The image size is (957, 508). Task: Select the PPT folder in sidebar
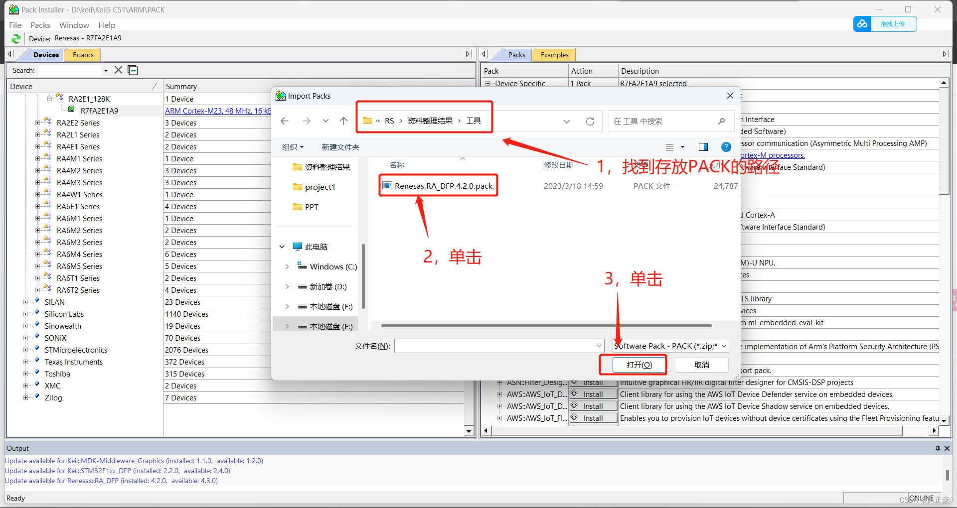pyautogui.click(x=311, y=207)
